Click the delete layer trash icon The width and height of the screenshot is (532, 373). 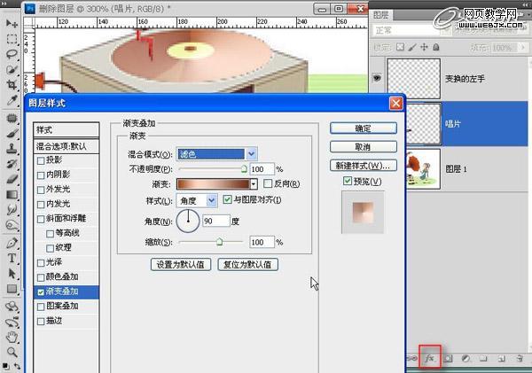[x=517, y=358]
